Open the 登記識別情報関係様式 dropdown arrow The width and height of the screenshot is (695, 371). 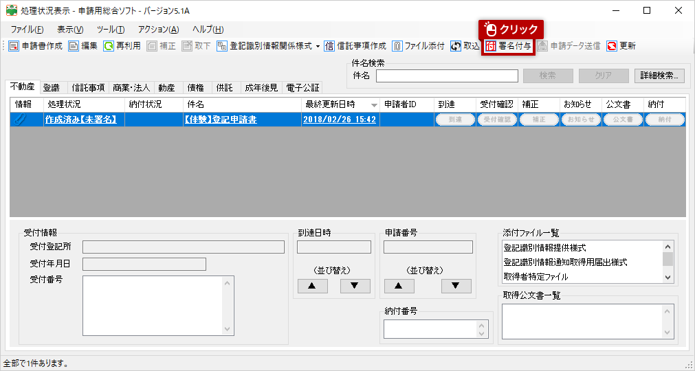coord(318,47)
